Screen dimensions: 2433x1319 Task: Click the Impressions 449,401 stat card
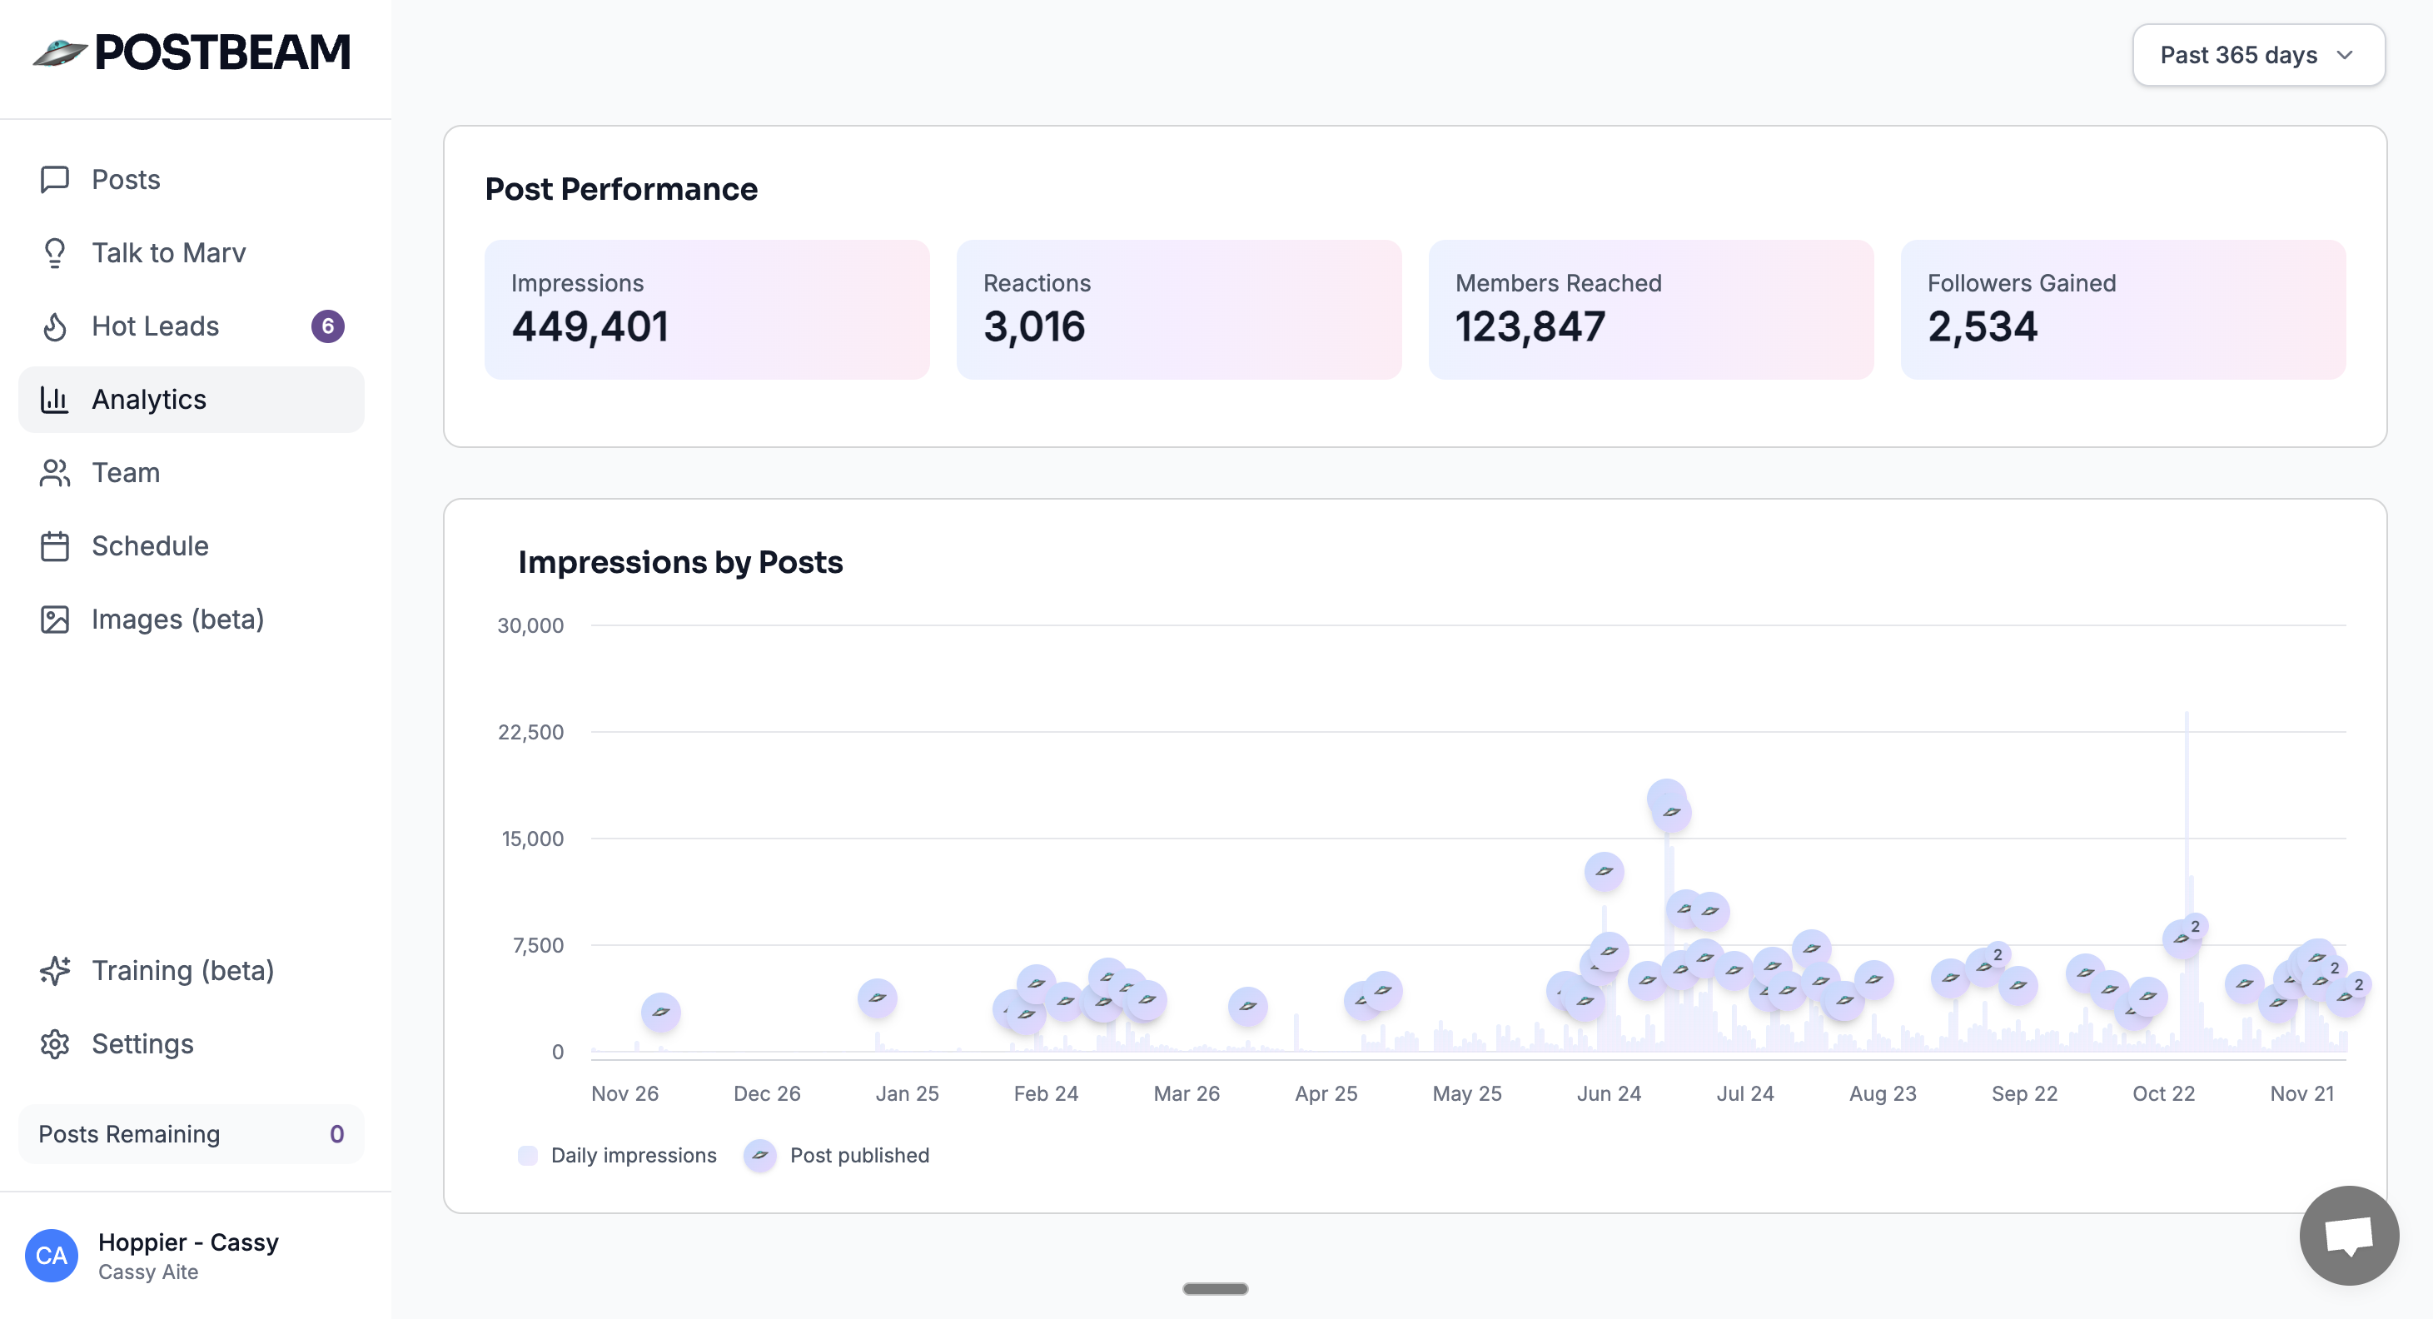coord(706,310)
